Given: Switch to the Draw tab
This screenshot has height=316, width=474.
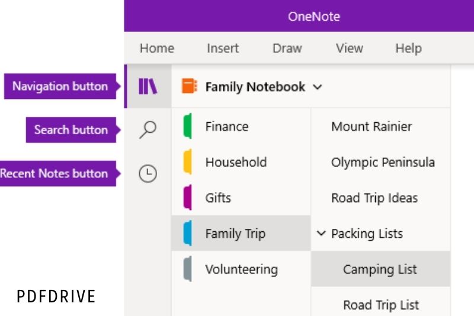Looking at the screenshot, I should (287, 49).
